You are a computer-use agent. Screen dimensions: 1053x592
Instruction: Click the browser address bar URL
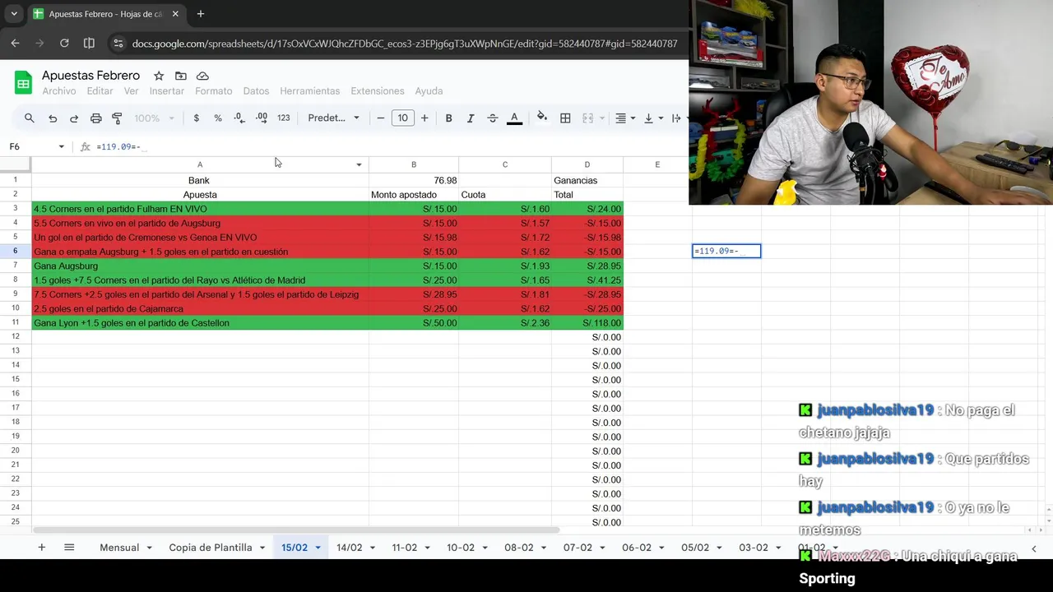405,44
